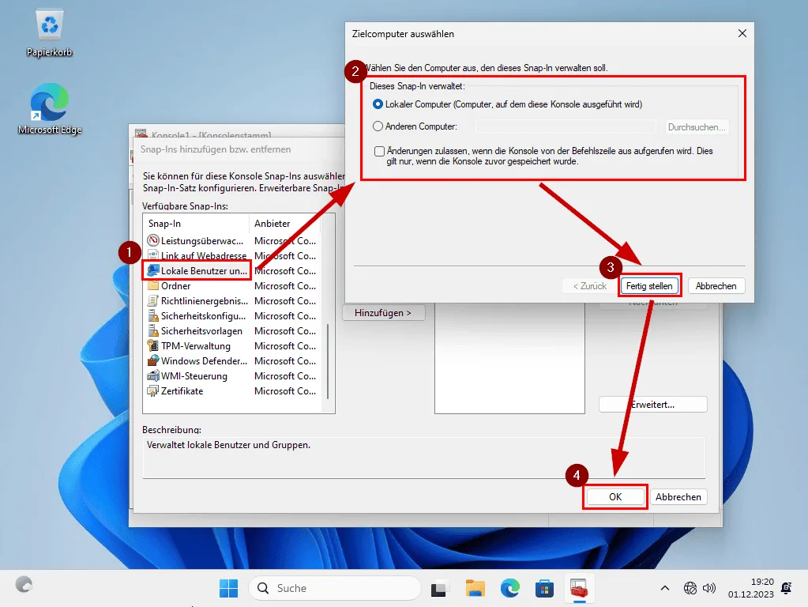This screenshot has height=607, width=808.
Task: Click the Link auf Webadresse snap-in icon
Action: (153, 256)
